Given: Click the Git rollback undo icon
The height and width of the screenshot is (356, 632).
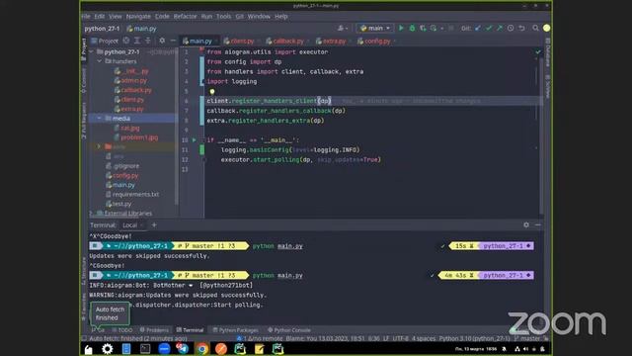Looking at the screenshot, I should 522,28.
